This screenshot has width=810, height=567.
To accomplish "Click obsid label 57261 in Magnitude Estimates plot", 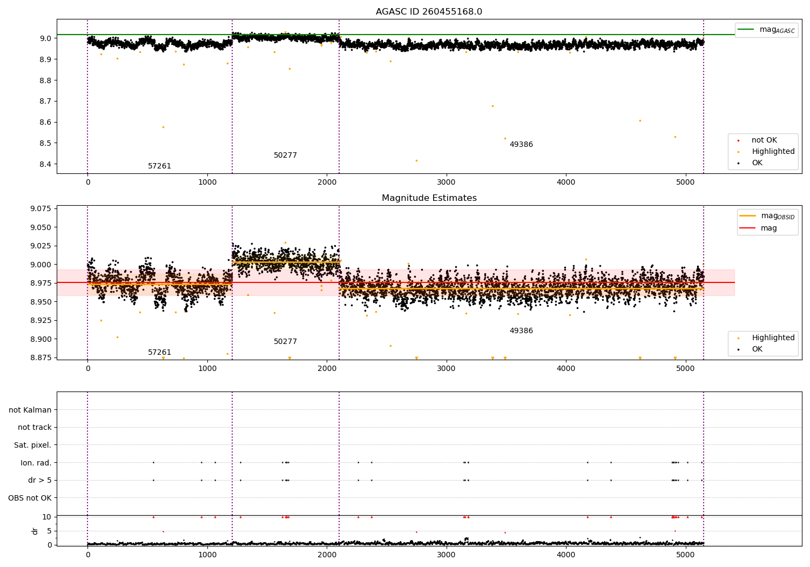I will click(x=159, y=353).
